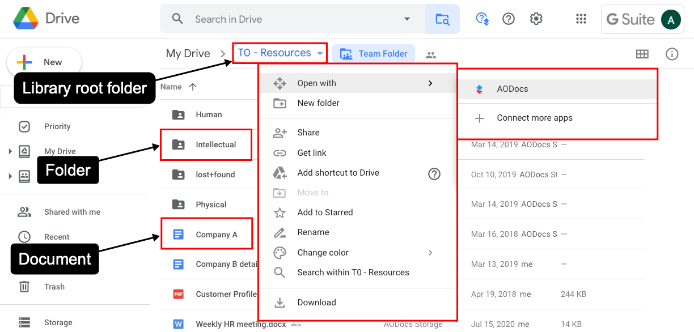Select the Intellectual folder row
Image resolution: width=694 pixels, height=332 pixels.
tap(206, 144)
